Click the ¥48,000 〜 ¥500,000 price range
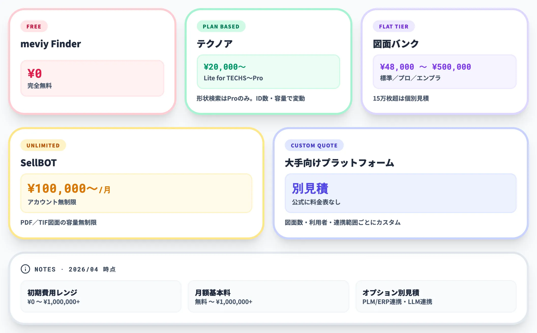The width and height of the screenshot is (537, 333). (425, 67)
